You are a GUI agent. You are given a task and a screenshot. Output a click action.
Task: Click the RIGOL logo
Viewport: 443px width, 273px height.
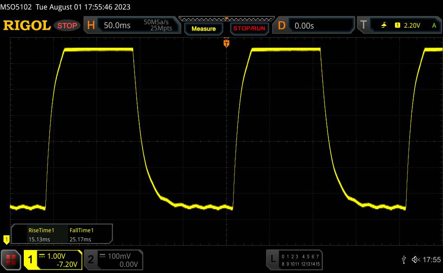pyautogui.click(x=27, y=26)
